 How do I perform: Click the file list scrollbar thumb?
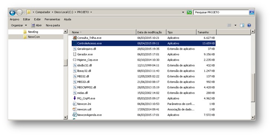[253, 88]
